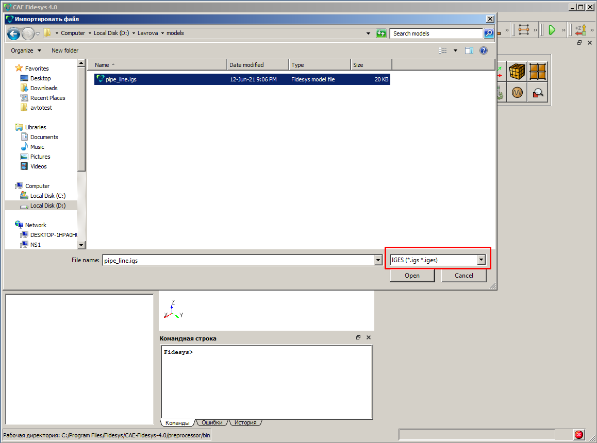Click the Forward navigation arrow
597x443 pixels.
click(28, 34)
